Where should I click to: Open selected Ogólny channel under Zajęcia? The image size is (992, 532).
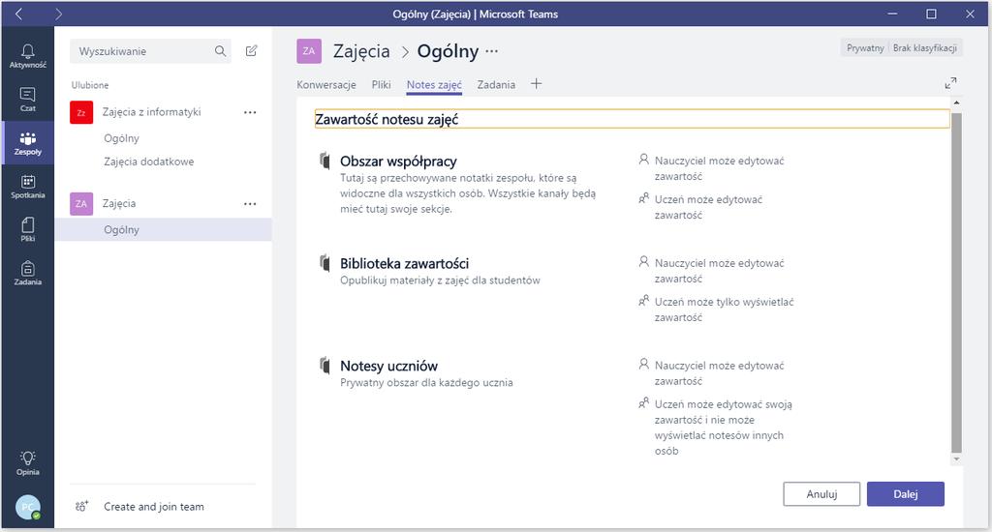point(163,229)
